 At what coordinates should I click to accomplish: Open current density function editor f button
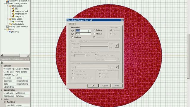point(117,67)
